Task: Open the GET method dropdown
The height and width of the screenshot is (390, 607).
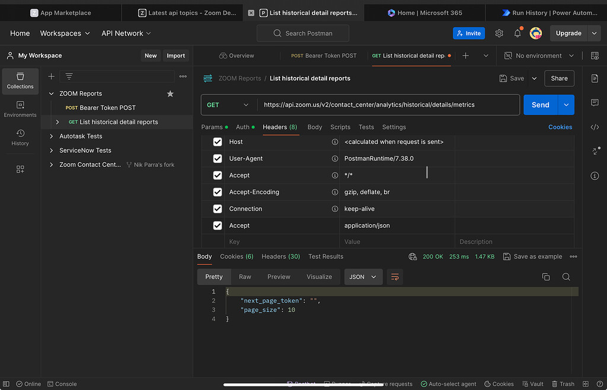Action: click(228, 105)
